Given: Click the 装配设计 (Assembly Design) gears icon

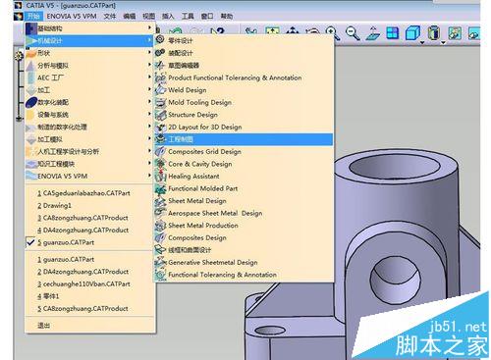Looking at the screenshot, I should pyautogui.click(x=160, y=52).
